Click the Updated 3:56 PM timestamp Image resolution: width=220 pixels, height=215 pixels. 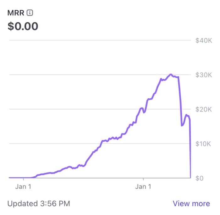tap(39, 203)
